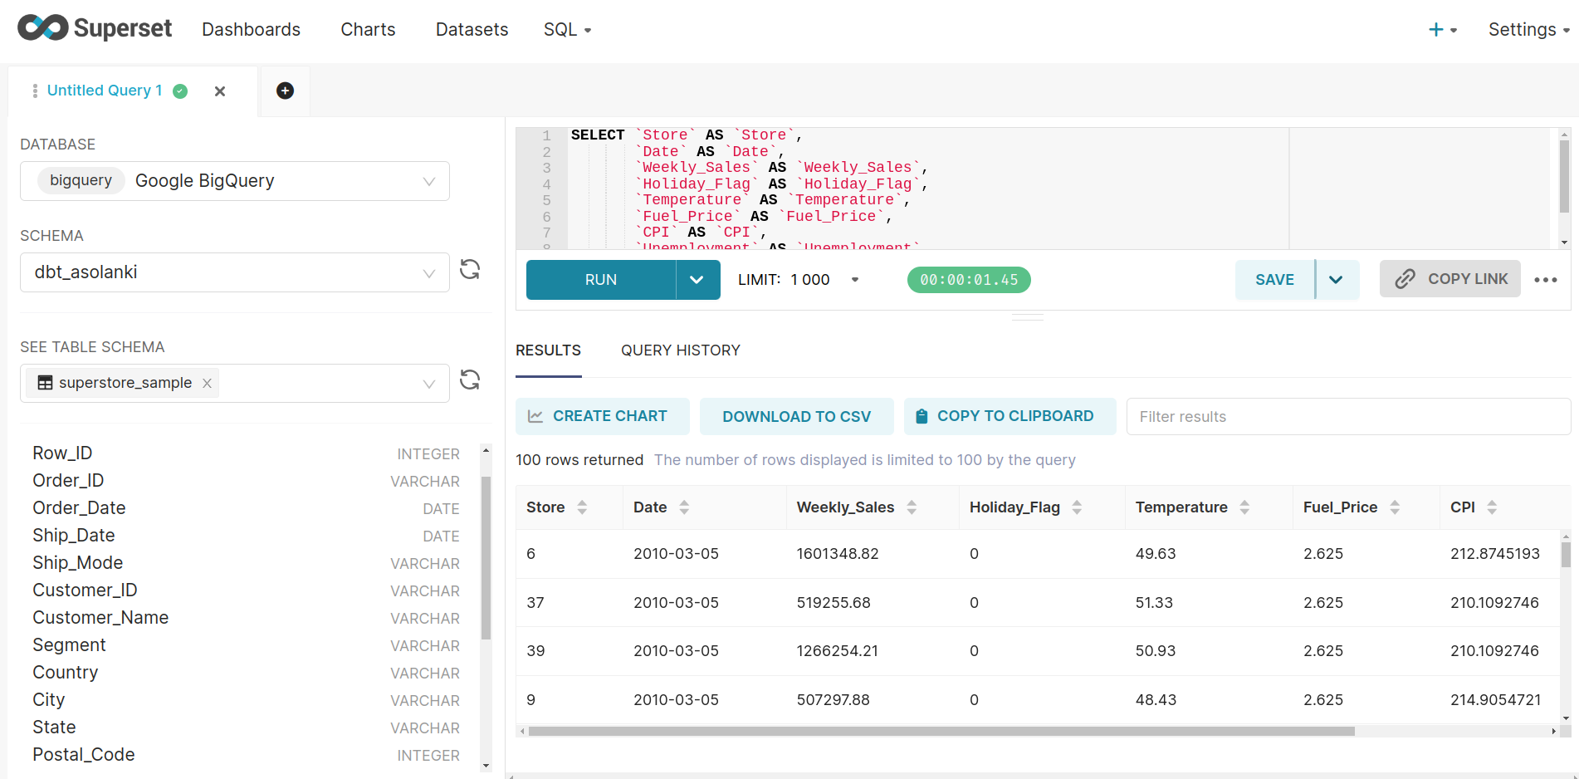1579x779 pixels.
Task: Expand the SQL menu
Action: [x=567, y=29]
